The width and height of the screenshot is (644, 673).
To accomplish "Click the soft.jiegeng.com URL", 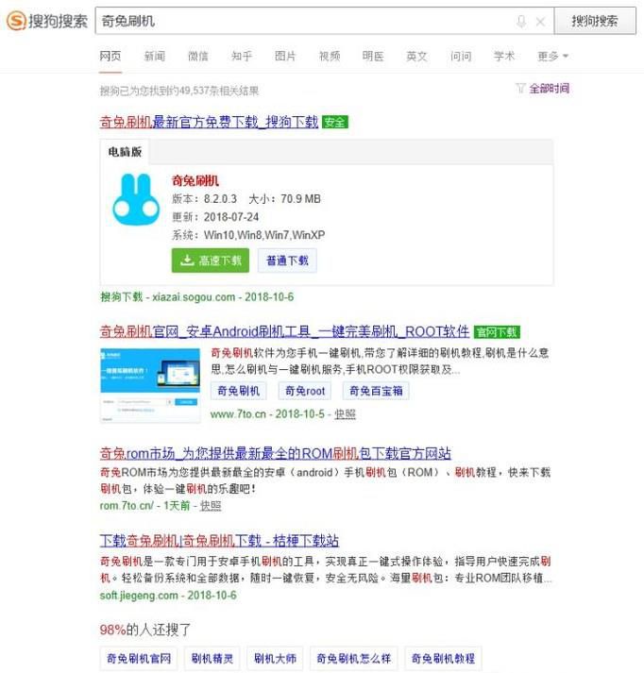I will pos(139,596).
